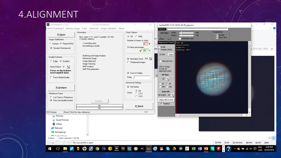Select AP size 100 radio button

(x=160, y=87)
